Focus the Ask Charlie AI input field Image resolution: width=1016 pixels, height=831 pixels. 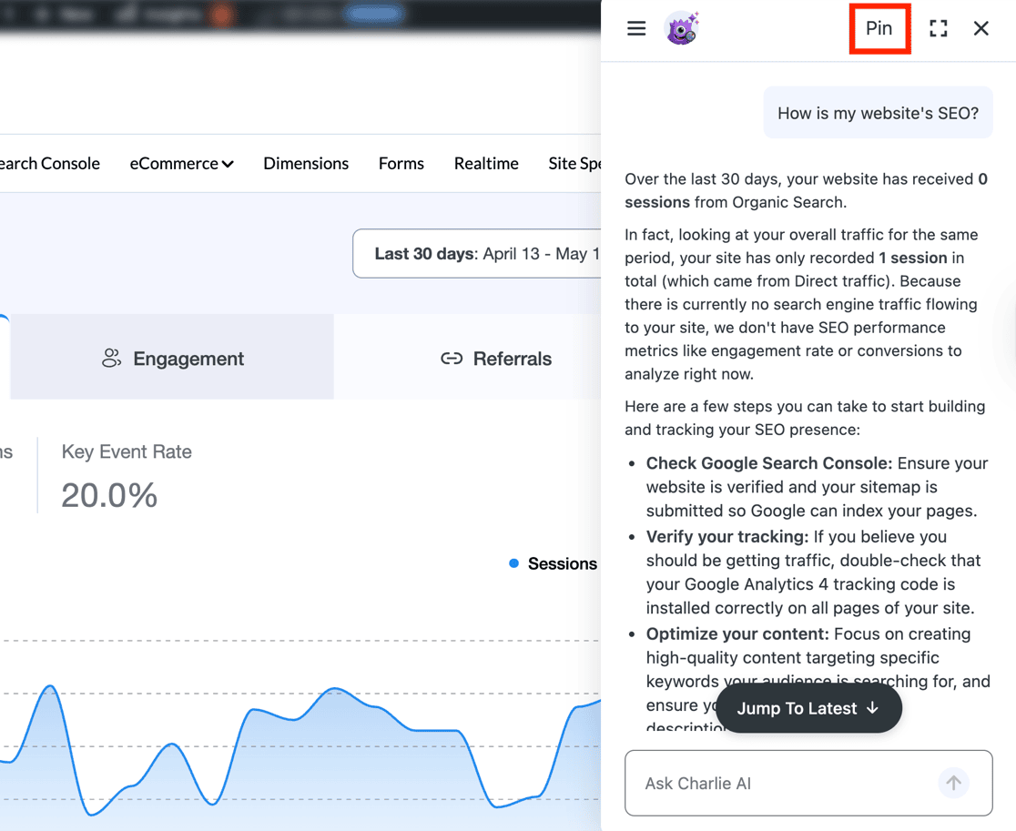[x=808, y=783]
